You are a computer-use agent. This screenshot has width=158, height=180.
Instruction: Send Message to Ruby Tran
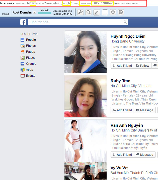point(144,110)
